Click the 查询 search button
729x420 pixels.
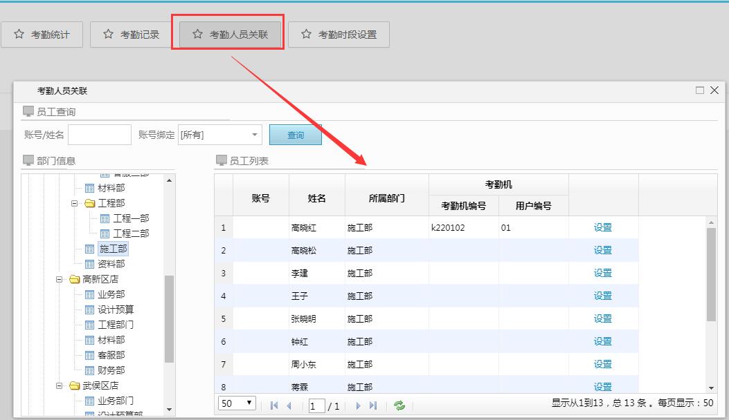(x=296, y=135)
